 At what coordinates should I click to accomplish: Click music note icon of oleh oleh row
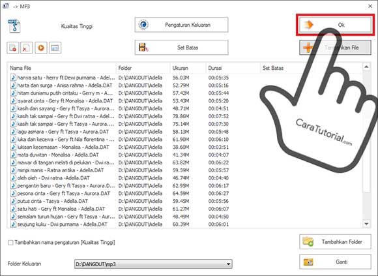14,178
